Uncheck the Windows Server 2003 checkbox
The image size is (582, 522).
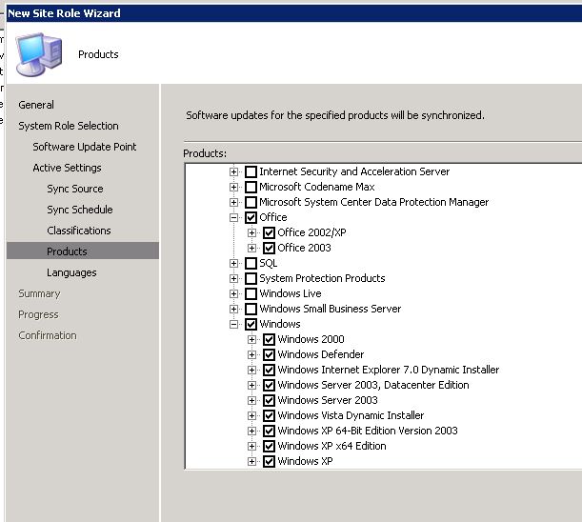(x=270, y=400)
